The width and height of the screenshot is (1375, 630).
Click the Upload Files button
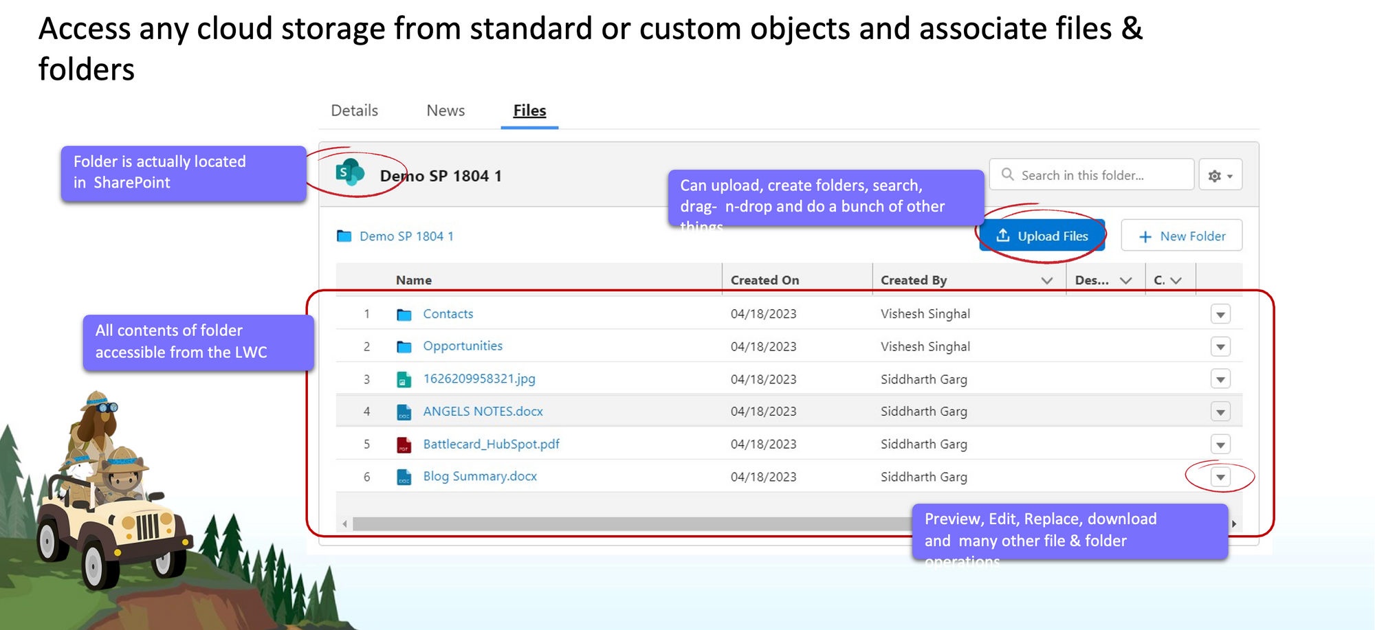click(1042, 236)
